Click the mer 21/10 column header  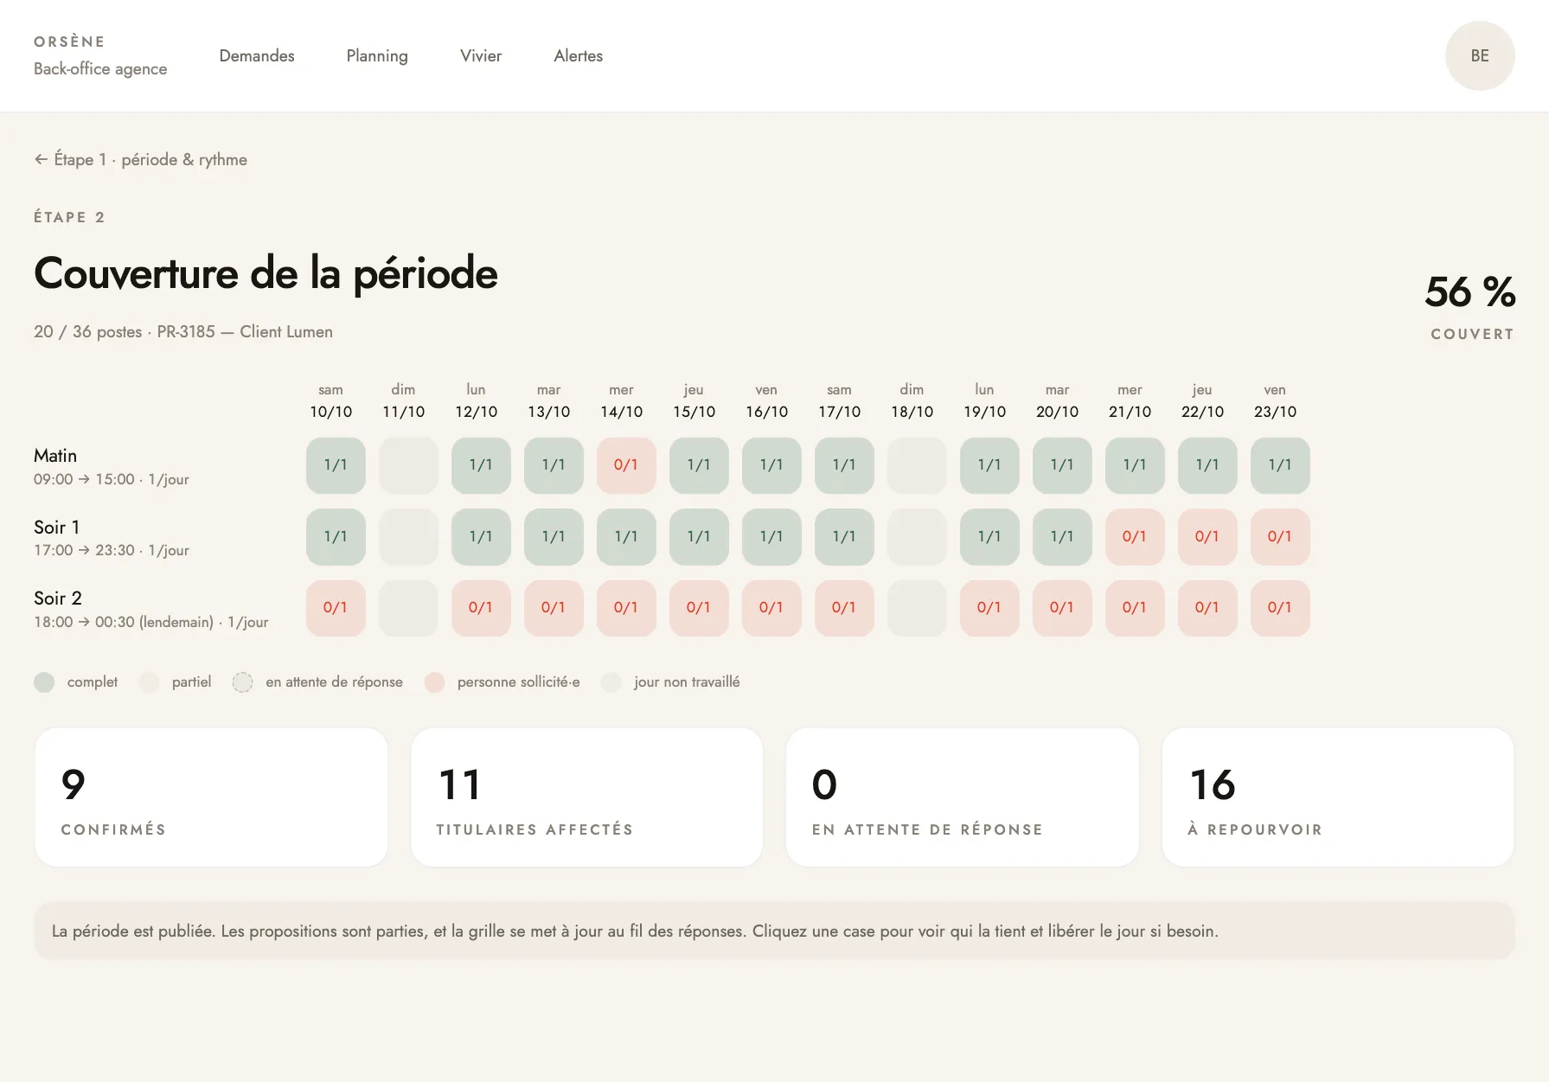1130,401
